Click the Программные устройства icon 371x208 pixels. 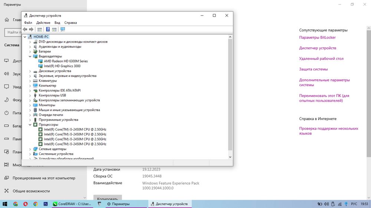click(x=35, y=120)
